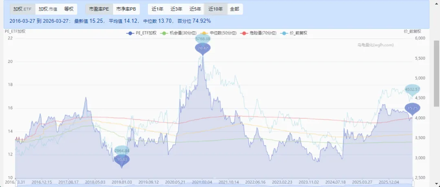The height and width of the screenshot is (187, 440).
Task: Toggle the 价_前复权 legend series
Action: (293, 33)
